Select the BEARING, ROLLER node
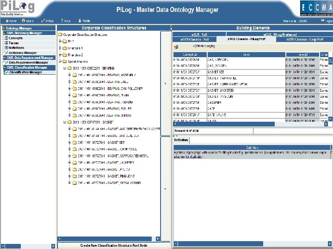This screenshot has width=333, height=249. click(105, 109)
